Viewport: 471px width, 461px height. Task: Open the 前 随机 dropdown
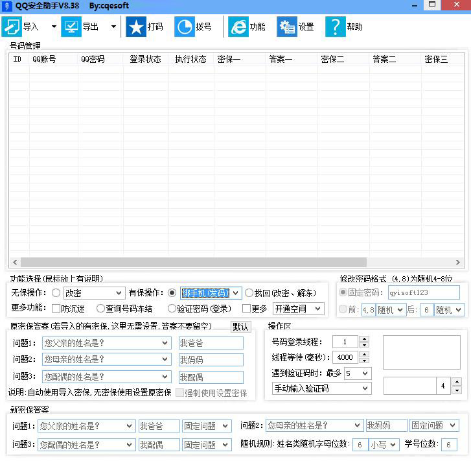point(390,310)
